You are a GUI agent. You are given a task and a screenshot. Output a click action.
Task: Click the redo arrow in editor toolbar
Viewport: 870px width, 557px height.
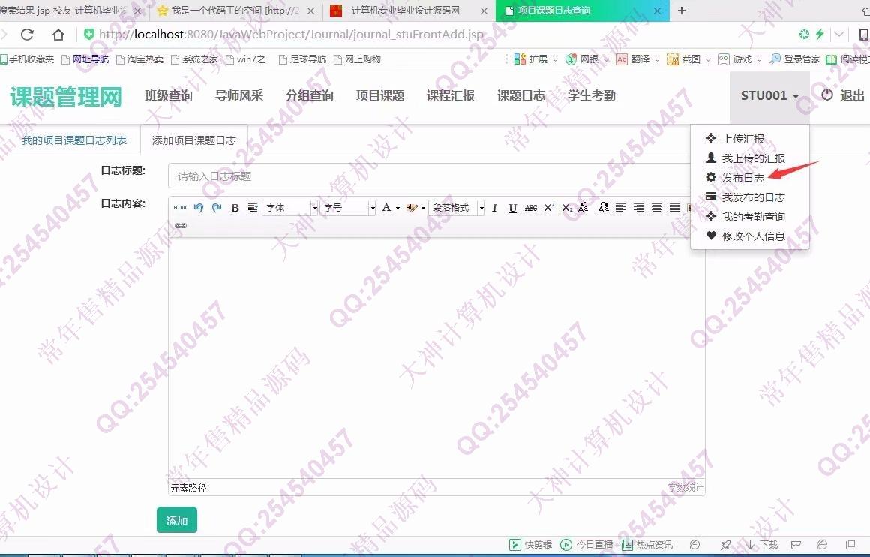click(217, 208)
